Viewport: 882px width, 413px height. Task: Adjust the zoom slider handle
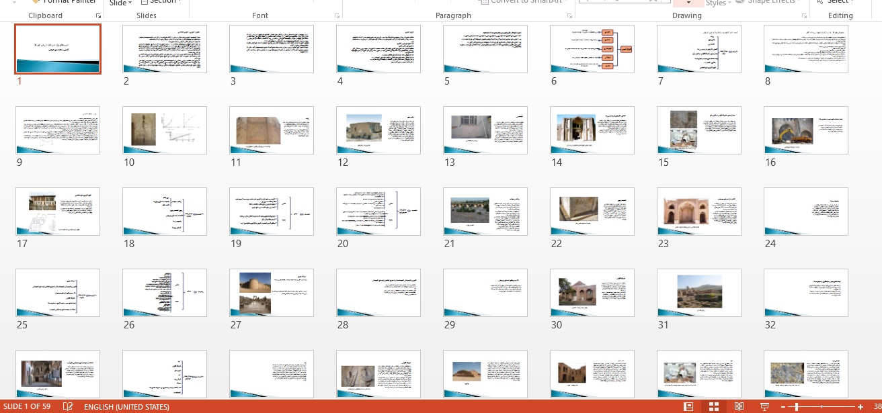click(x=797, y=407)
